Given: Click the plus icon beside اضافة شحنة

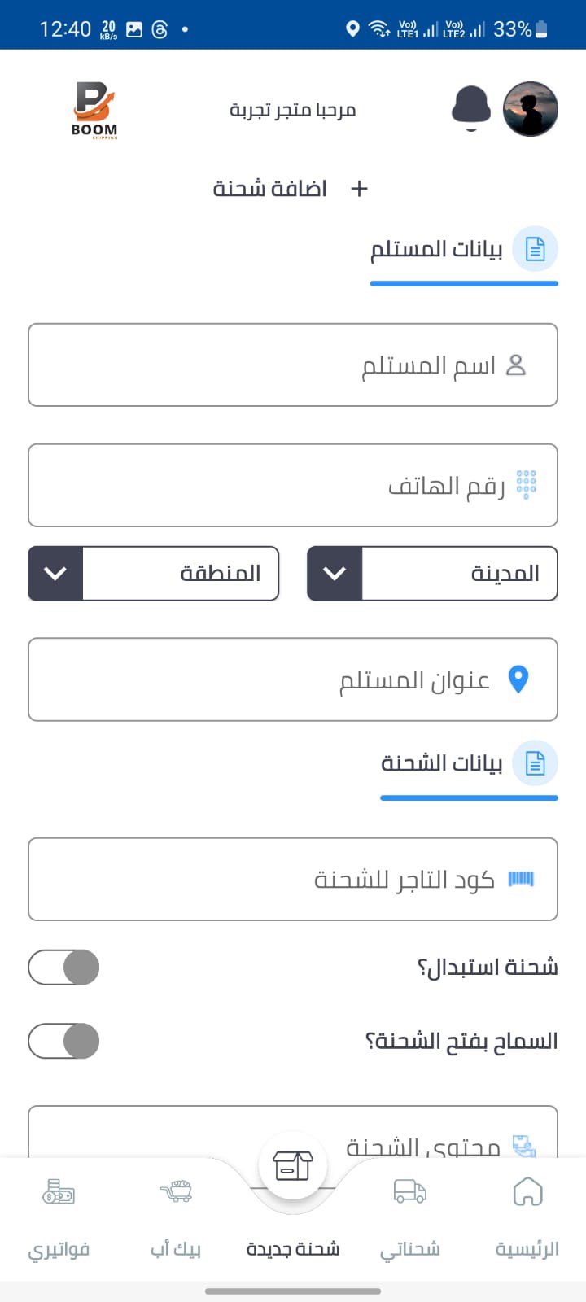Looking at the screenshot, I should (x=359, y=189).
